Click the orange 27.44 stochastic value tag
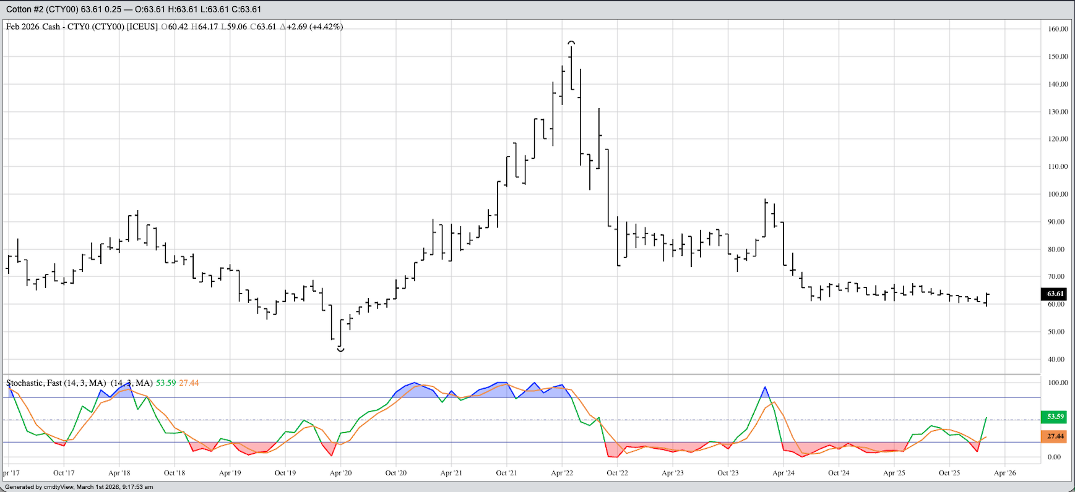Screen dimensions: 1075x492 pyautogui.click(x=1055, y=436)
